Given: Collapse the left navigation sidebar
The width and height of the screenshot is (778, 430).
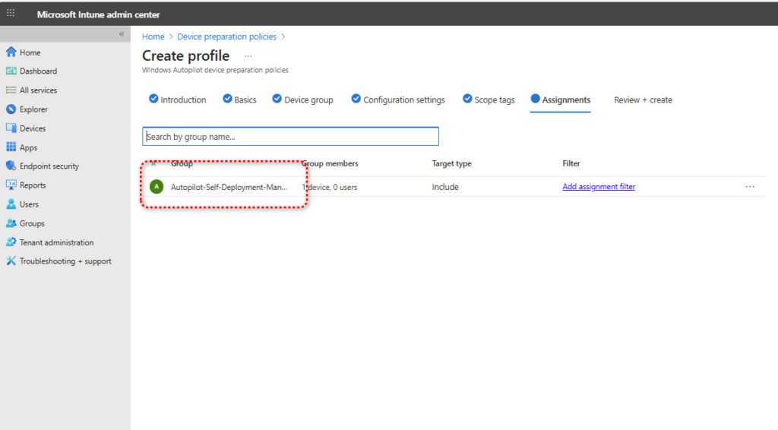Looking at the screenshot, I should click(x=122, y=35).
